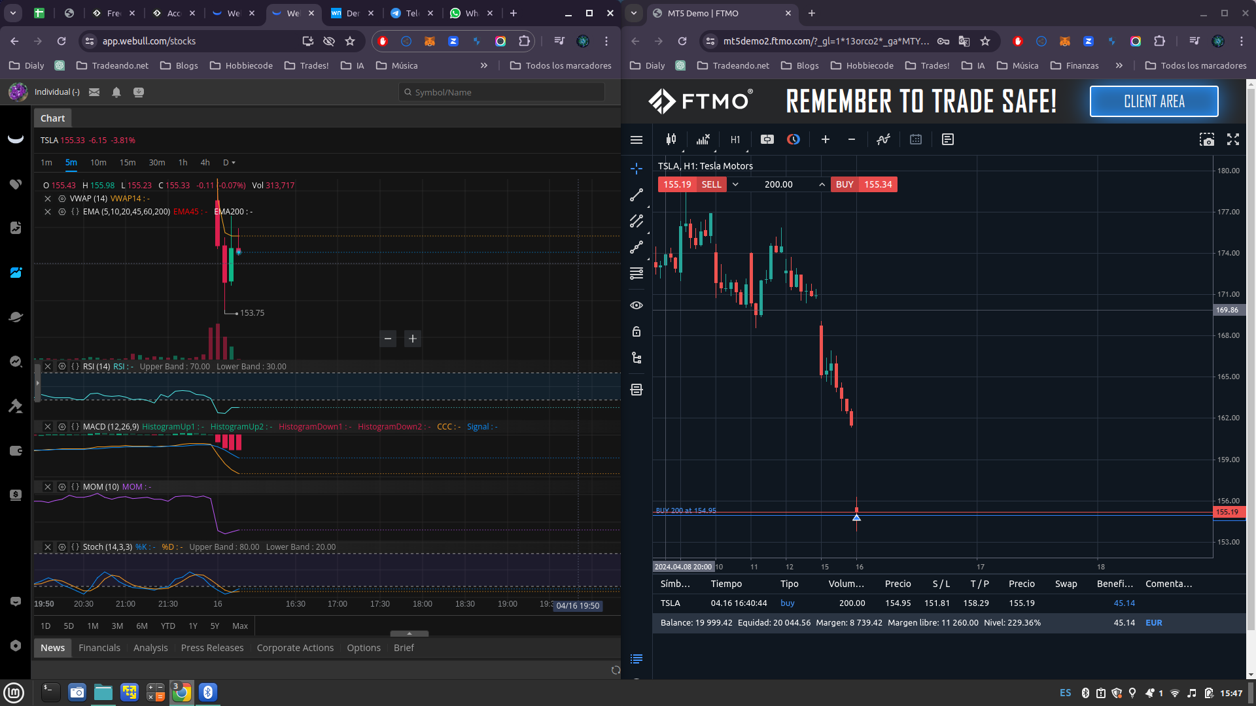Select the crosshair cursor tool in MT5
This screenshot has height=706, width=1256.
click(x=637, y=169)
